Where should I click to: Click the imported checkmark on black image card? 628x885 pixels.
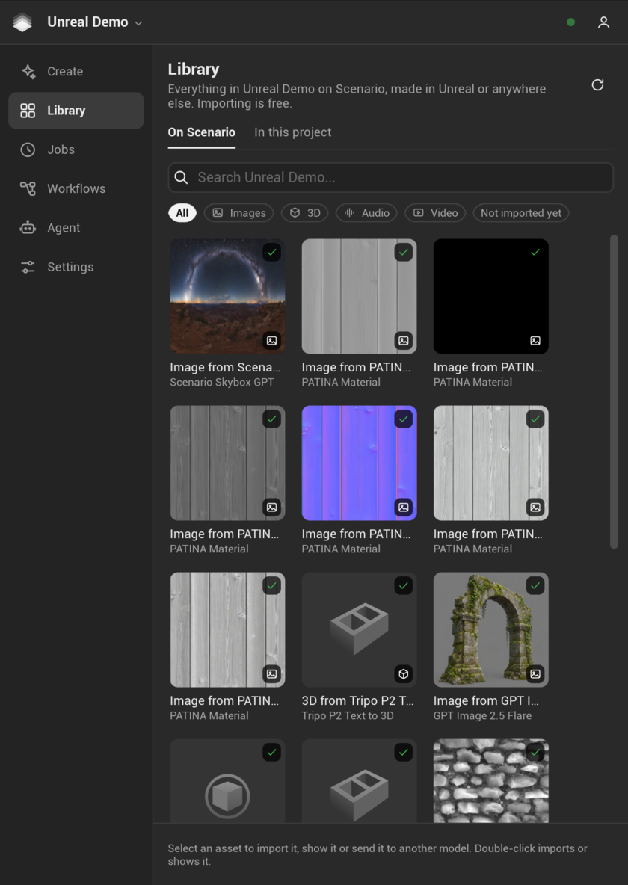click(535, 253)
